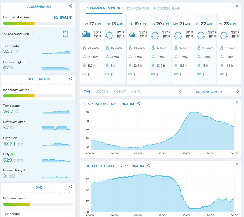
Task: Click sun icon beside 7-Tages-Prognose
Action: (65, 34)
